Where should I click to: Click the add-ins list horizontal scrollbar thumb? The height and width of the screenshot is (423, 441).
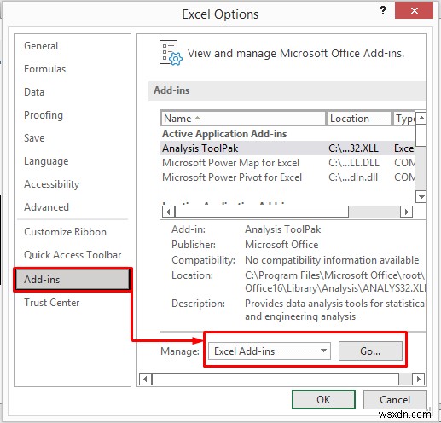coord(262,211)
